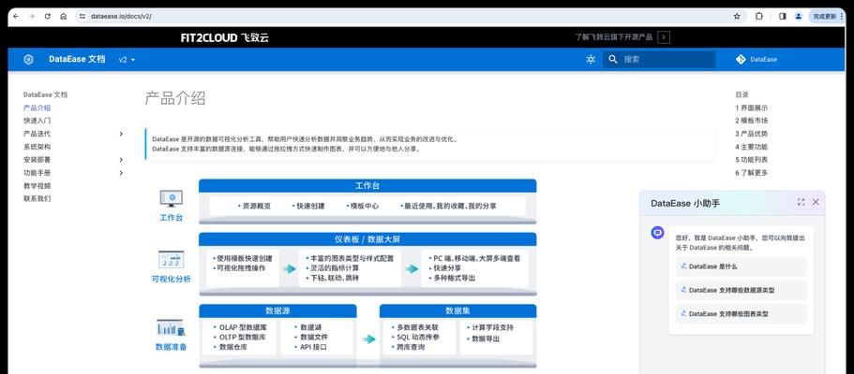Click 模板中心 in the 工作台 diagram

(x=365, y=206)
